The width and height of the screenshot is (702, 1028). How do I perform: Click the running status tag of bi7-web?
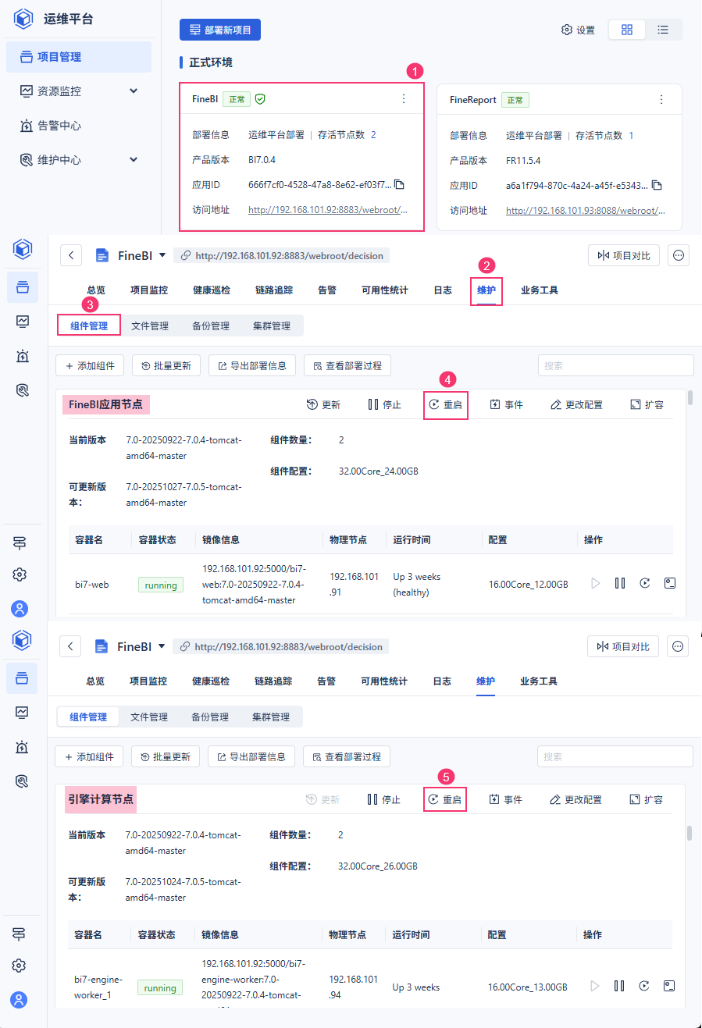[x=161, y=585]
